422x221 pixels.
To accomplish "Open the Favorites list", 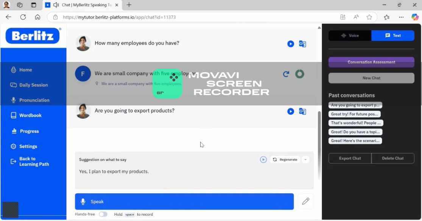I will pos(387,17).
